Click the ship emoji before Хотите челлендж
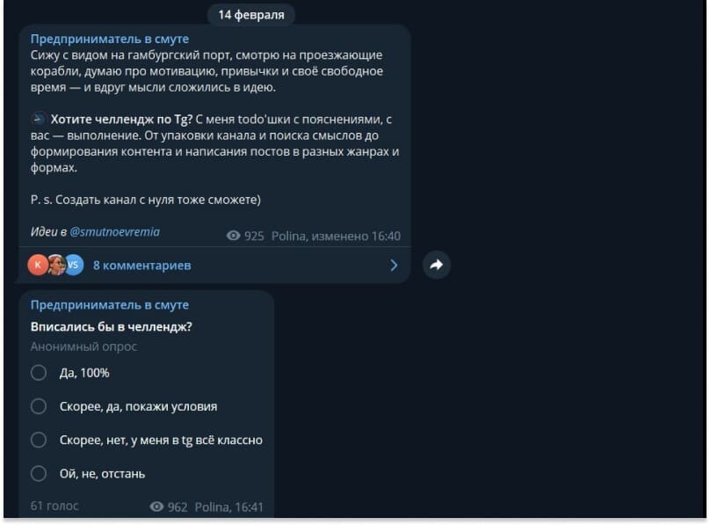The height and width of the screenshot is (525, 710). 39,119
